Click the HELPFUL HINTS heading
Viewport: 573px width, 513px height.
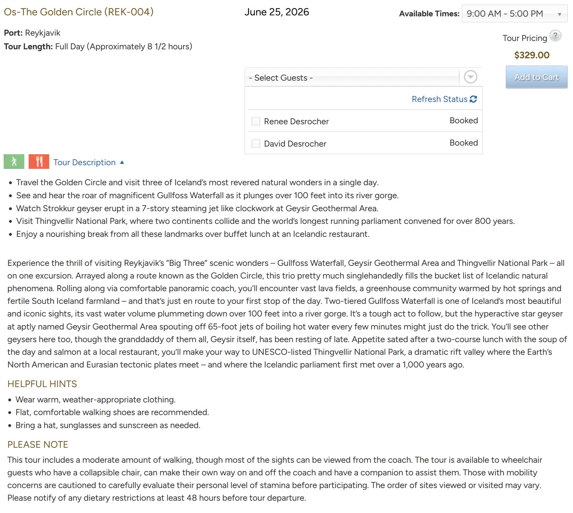point(42,384)
